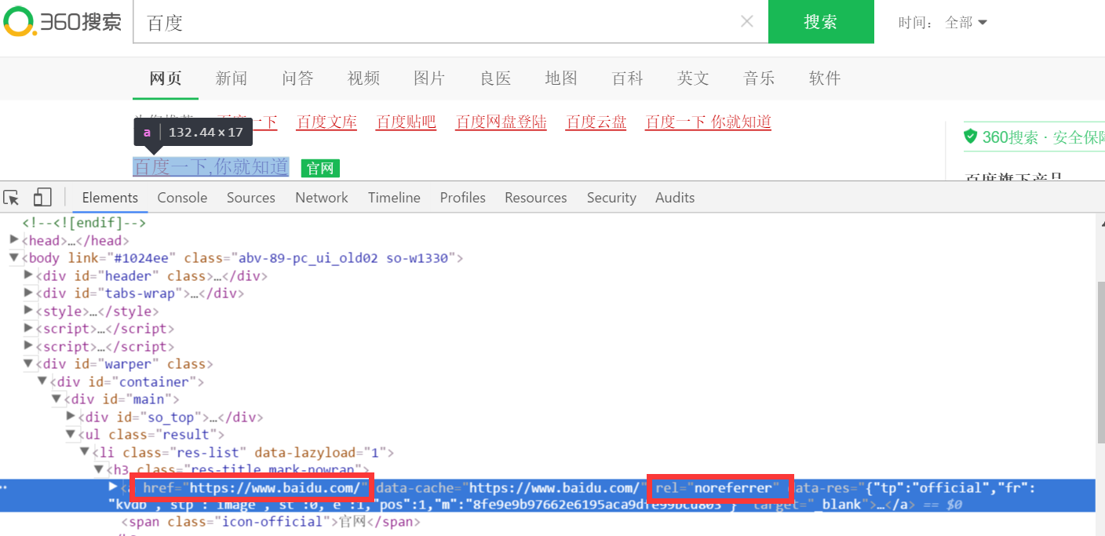Click the 360搜索 logo
Screen dimensions: 1105x536
(x=63, y=22)
